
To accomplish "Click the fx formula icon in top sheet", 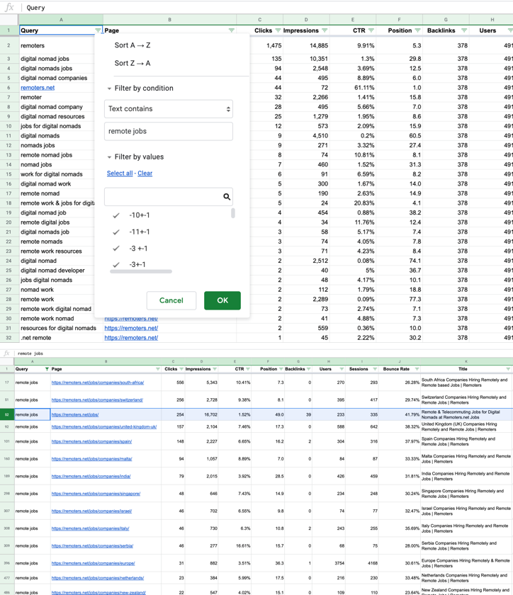I will [9, 8].
